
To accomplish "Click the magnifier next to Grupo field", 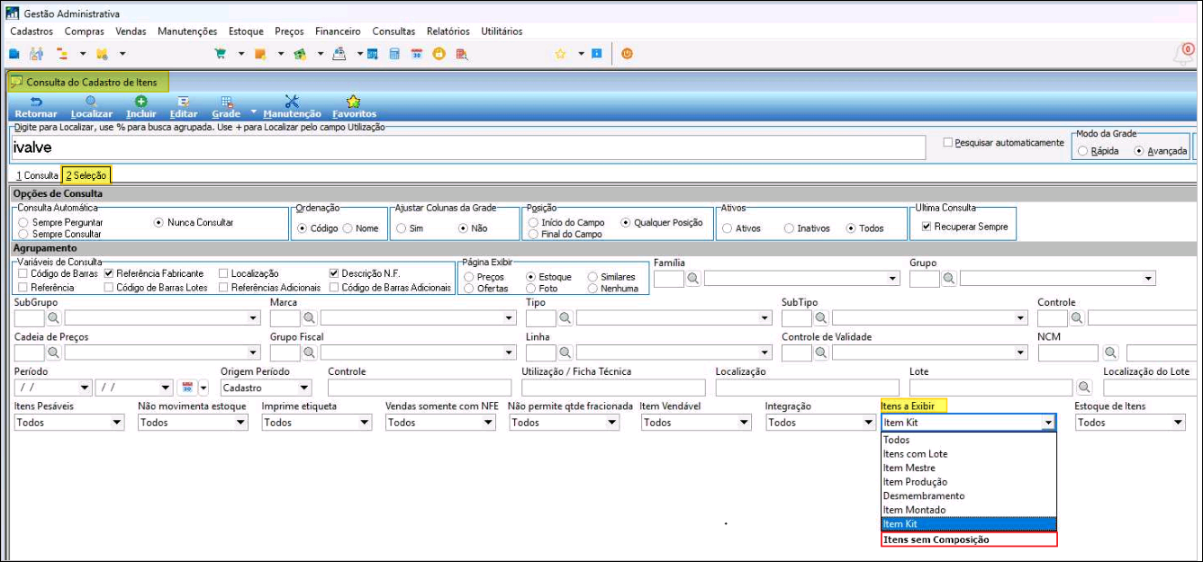I will [x=949, y=279].
